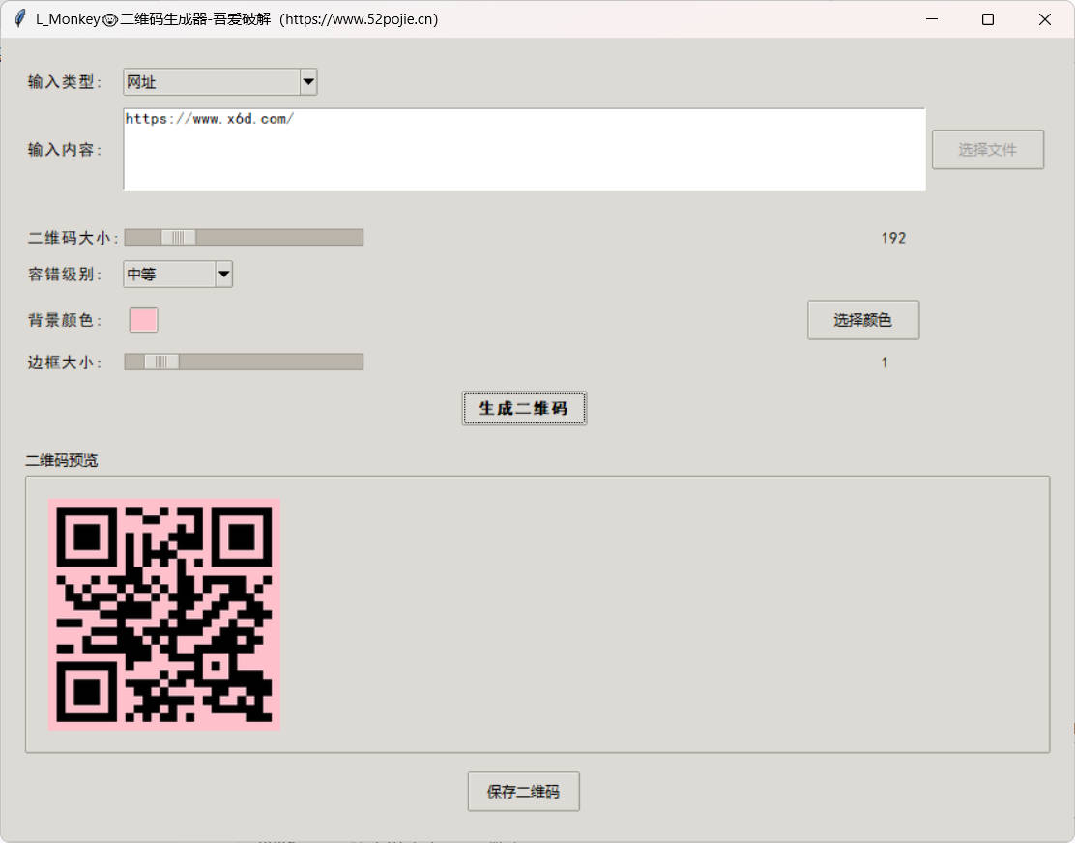Image resolution: width=1075 pixels, height=843 pixels.
Task: Click the 边框大小 slider handle
Action: tap(161, 362)
